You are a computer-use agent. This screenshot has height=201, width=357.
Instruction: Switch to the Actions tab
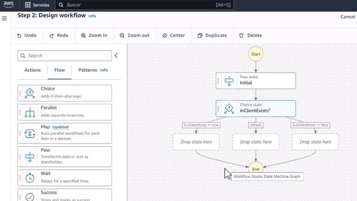tap(33, 70)
